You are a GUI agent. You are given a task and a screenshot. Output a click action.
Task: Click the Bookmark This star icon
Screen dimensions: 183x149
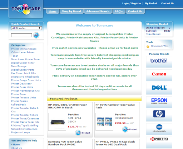click(148, 46)
